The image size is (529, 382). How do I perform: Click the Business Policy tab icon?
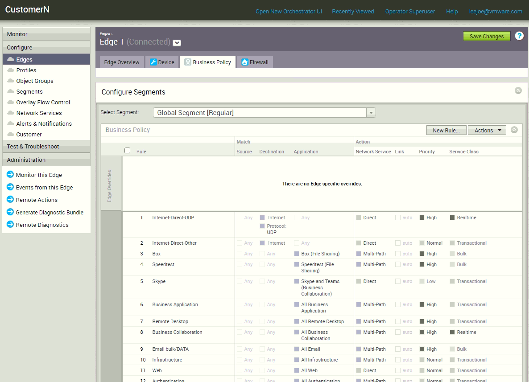(188, 62)
